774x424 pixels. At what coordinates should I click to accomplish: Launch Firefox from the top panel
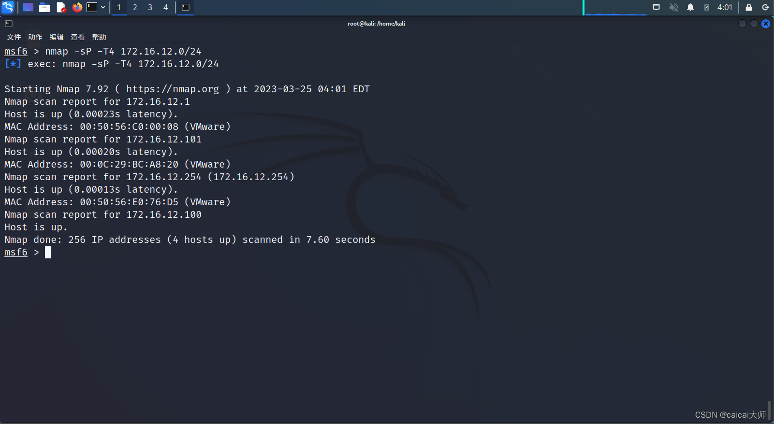pyautogui.click(x=77, y=7)
